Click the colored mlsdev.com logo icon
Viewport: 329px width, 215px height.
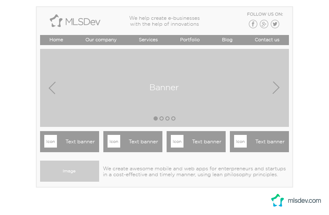point(278,200)
